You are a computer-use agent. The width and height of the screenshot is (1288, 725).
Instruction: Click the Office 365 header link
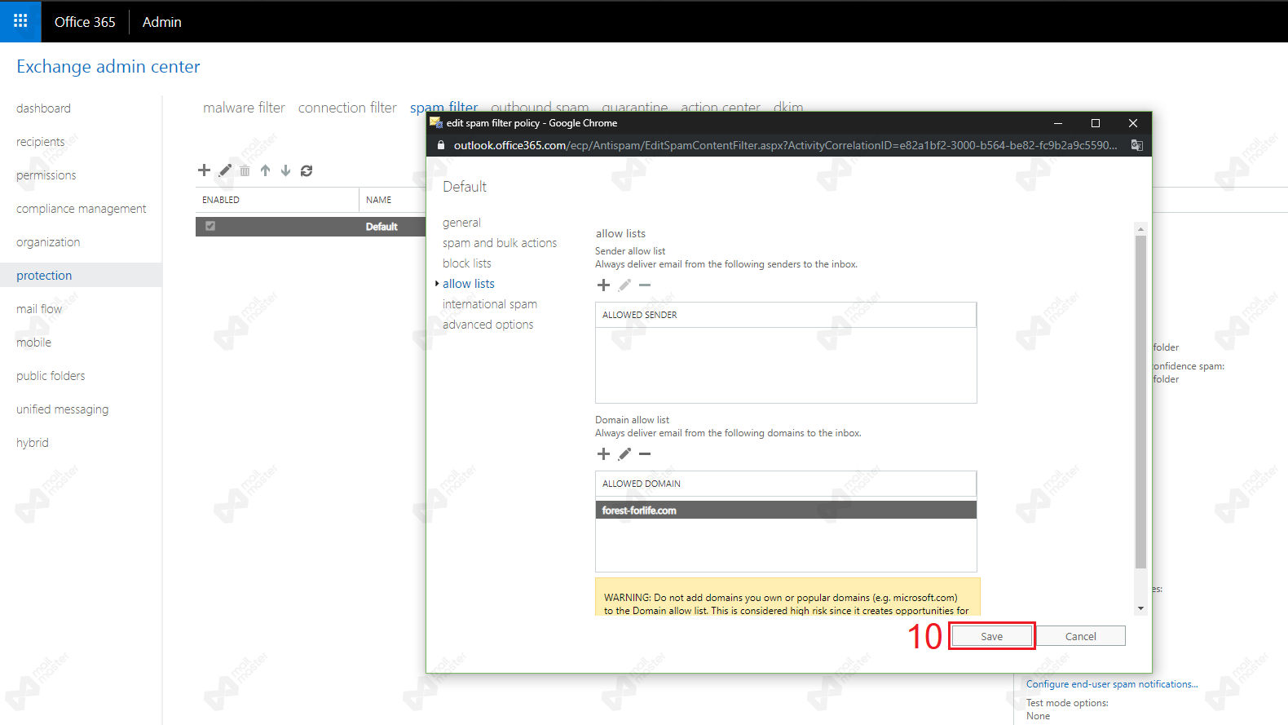[85, 22]
